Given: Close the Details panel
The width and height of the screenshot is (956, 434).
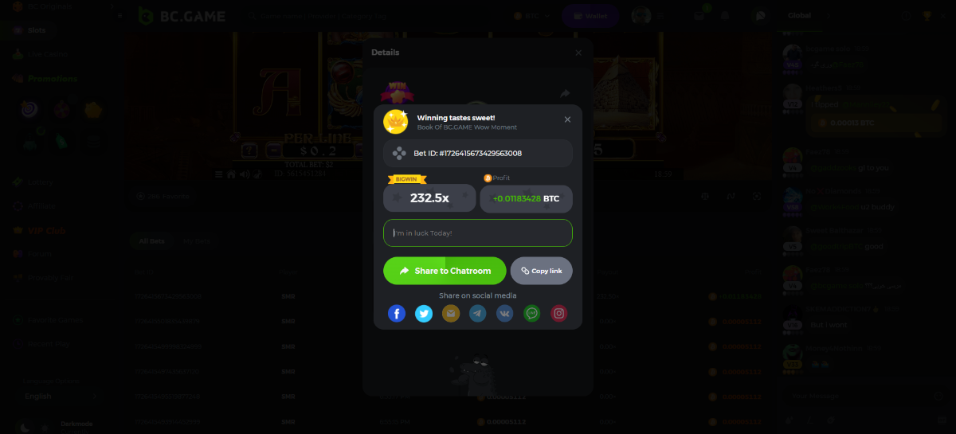Looking at the screenshot, I should 578,53.
